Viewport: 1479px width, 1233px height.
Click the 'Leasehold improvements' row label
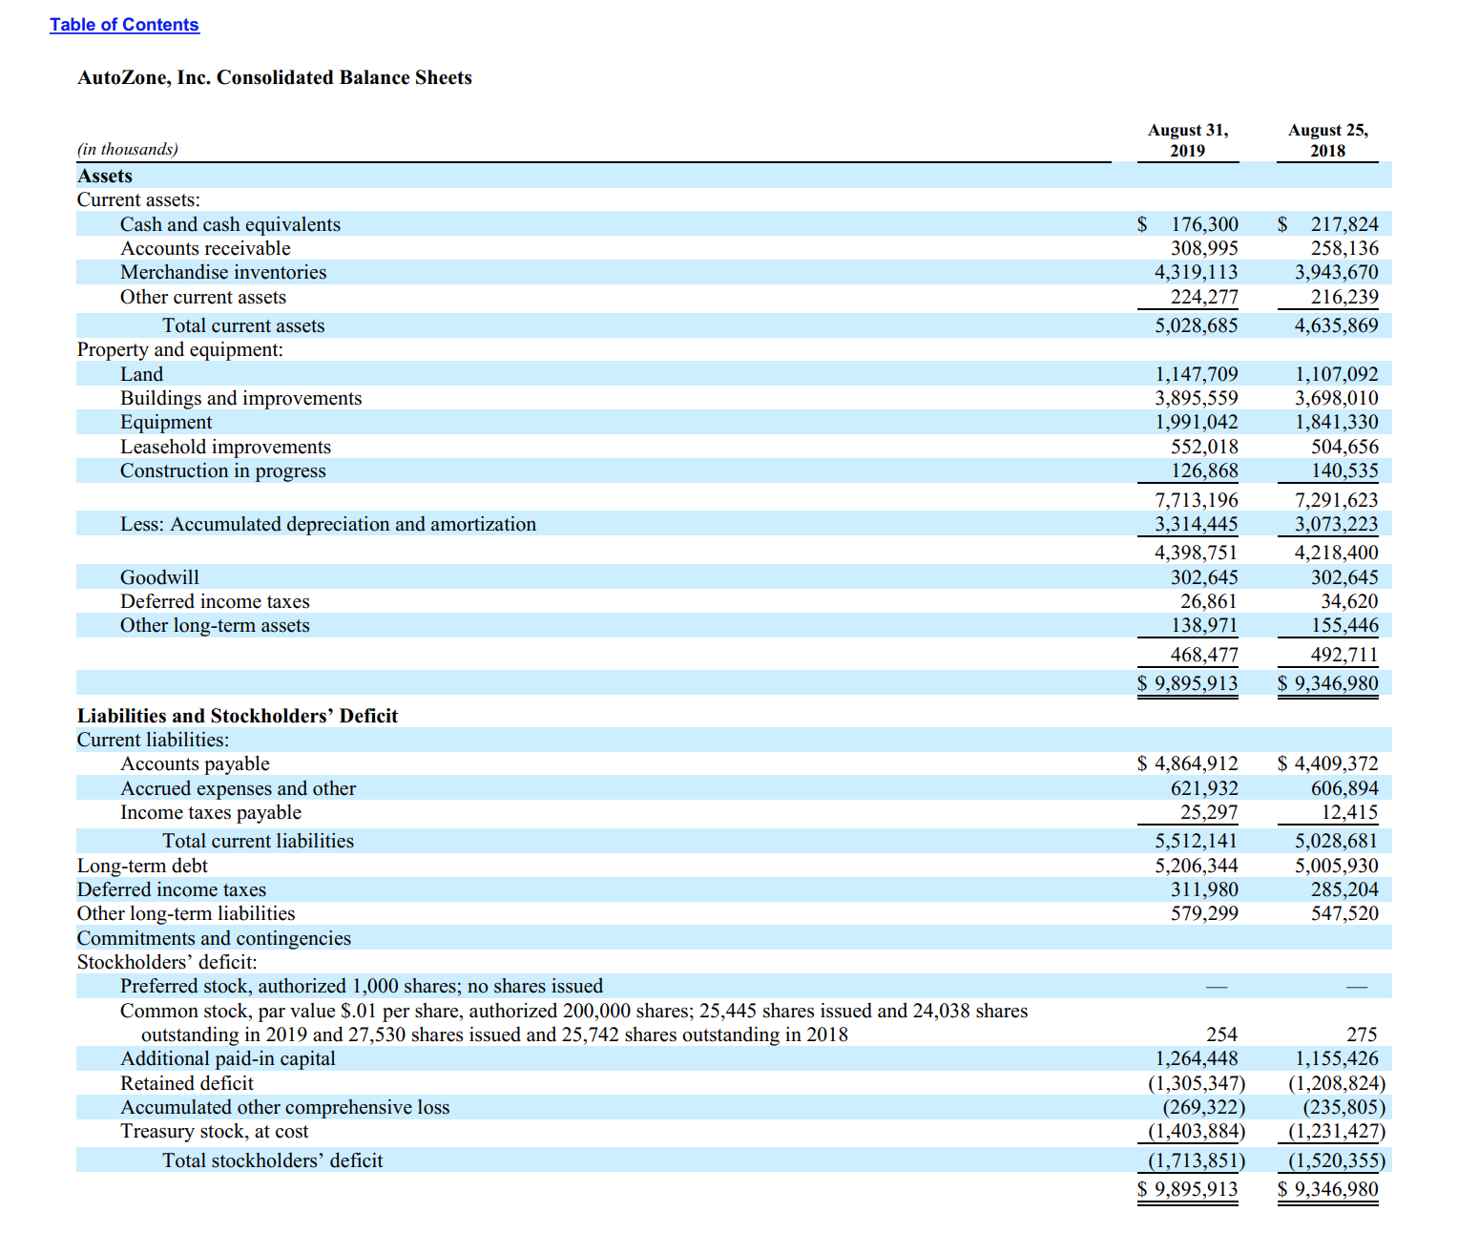pos(226,447)
